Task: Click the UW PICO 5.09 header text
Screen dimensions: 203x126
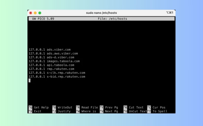Action: click(x=43, y=19)
